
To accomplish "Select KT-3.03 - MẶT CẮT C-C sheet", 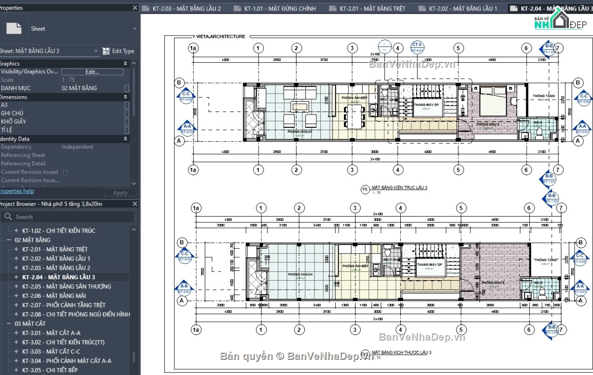I will [51, 352].
